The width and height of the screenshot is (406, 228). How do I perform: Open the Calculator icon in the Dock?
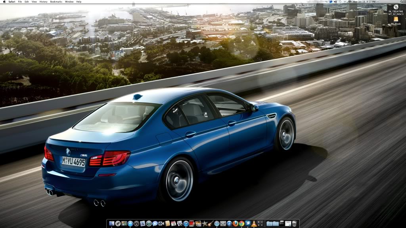click(x=260, y=223)
